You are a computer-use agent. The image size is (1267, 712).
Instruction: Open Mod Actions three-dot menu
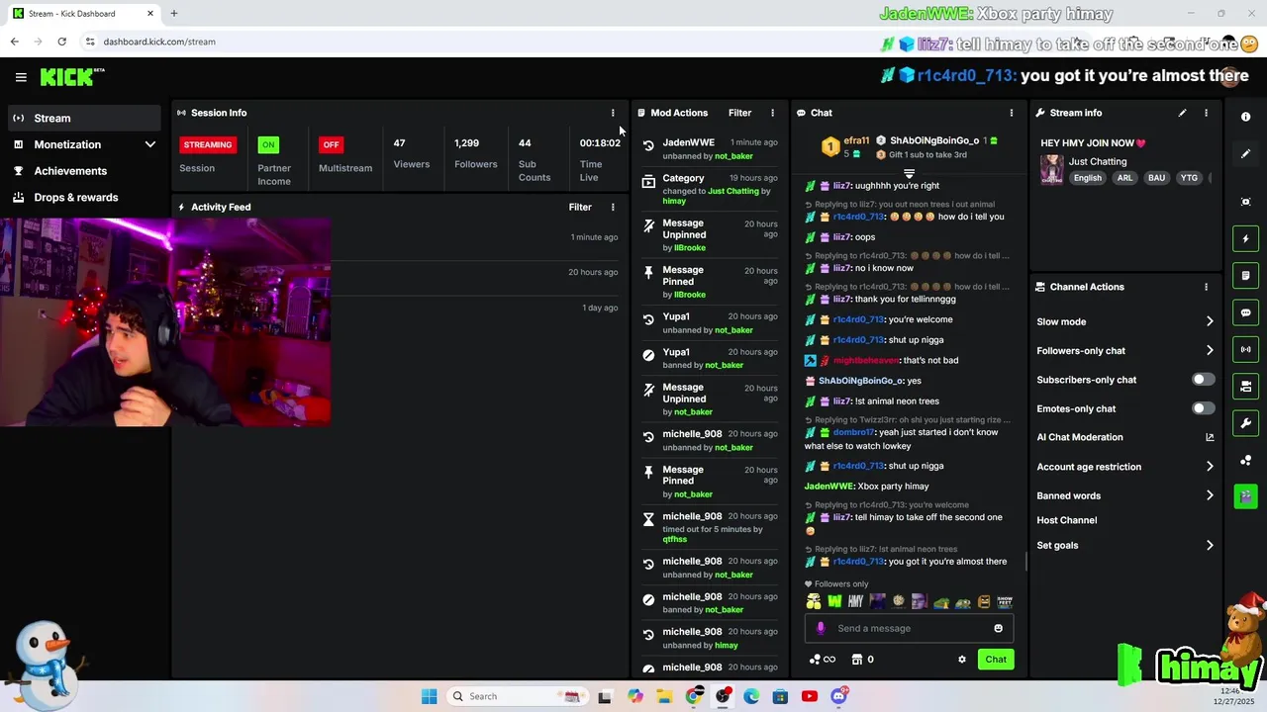coord(773,113)
